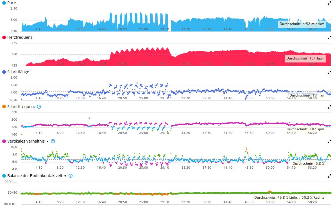The height and width of the screenshot is (206, 333).
Task: Expand the Vertikales Verhältnis chart to fullscreen
Action: (329, 141)
